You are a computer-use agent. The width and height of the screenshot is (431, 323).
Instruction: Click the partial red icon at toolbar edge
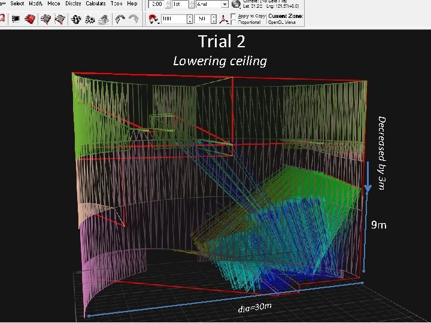pyautogui.click(x=2, y=19)
